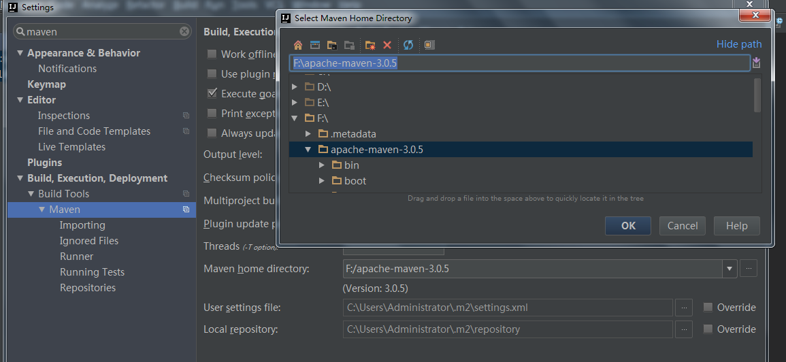Select the bin folder row
The height and width of the screenshot is (362, 786).
pyautogui.click(x=521, y=165)
